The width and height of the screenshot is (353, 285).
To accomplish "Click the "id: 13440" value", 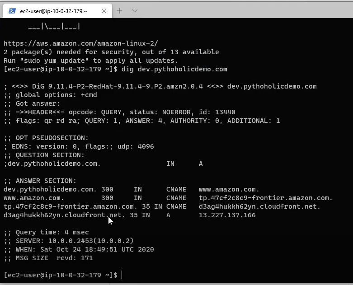I will coord(217,112).
